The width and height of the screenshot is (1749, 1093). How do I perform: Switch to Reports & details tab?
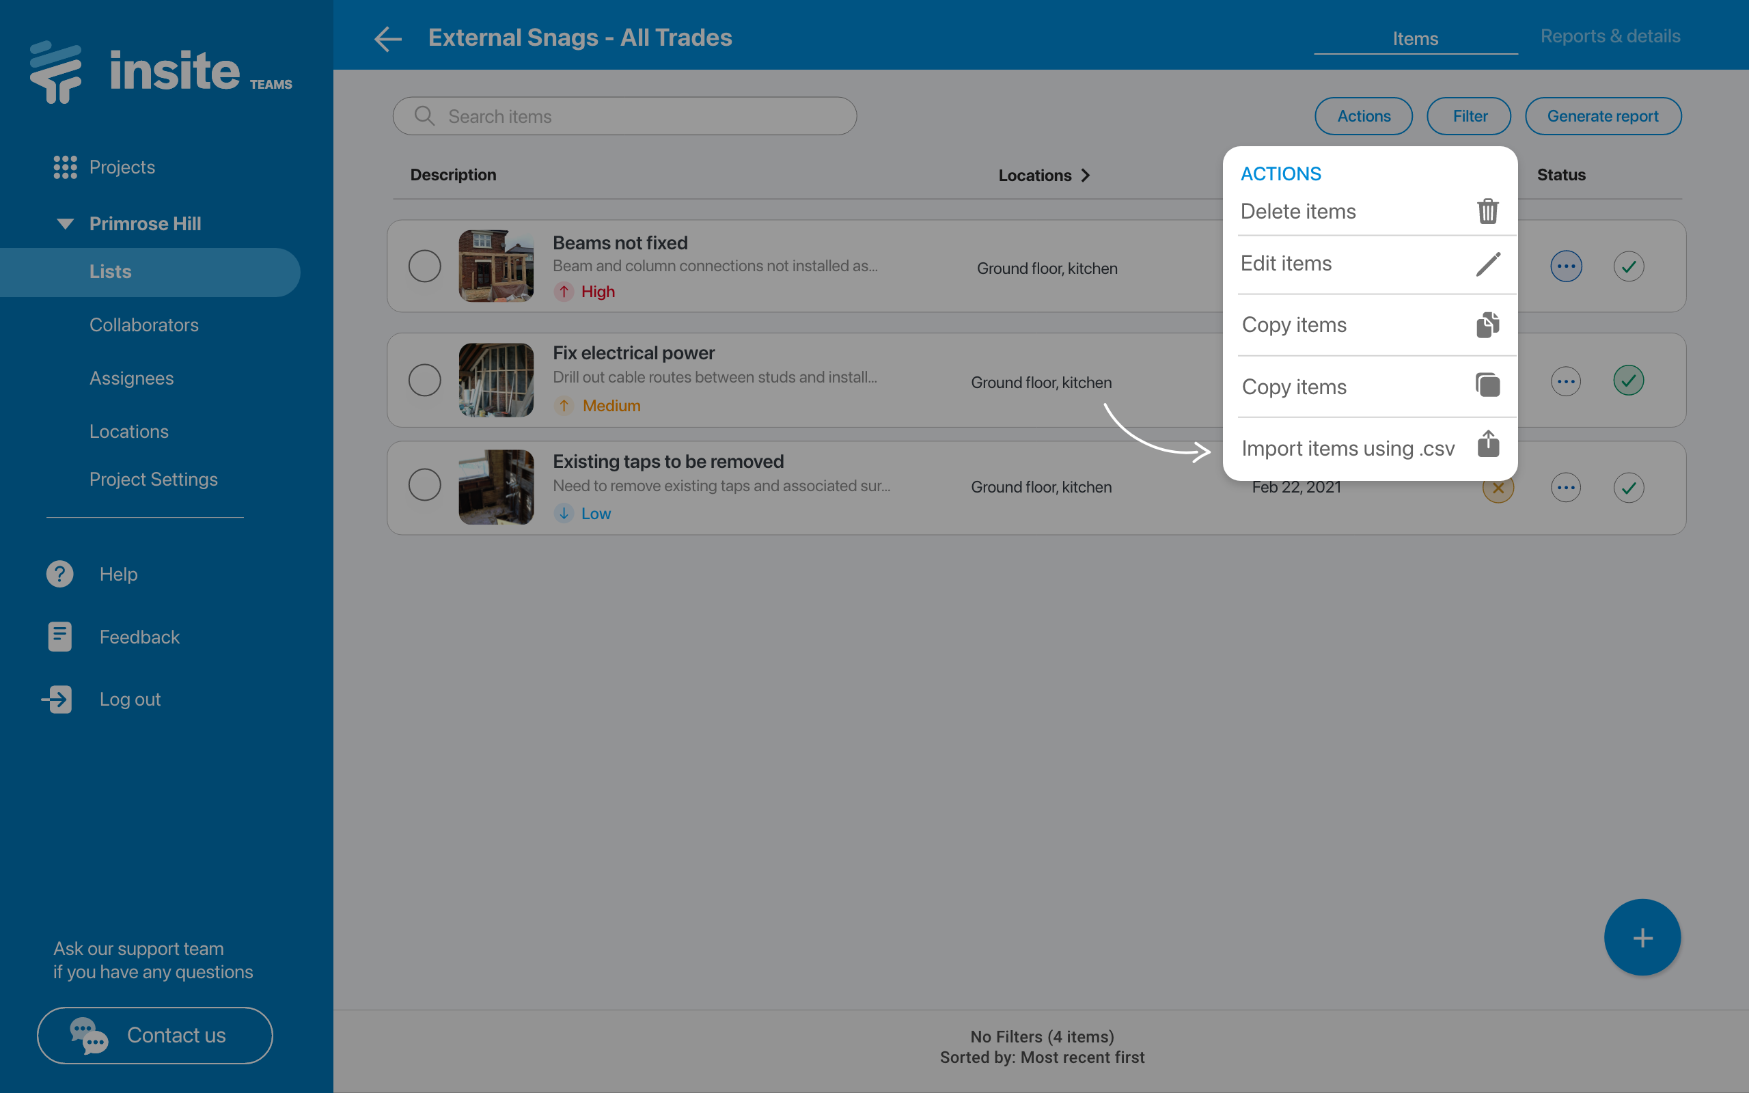[x=1610, y=36]
